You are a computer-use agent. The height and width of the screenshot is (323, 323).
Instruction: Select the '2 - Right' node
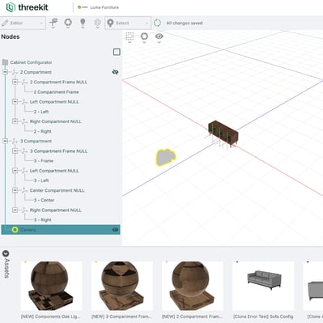(x=42, y=131)
